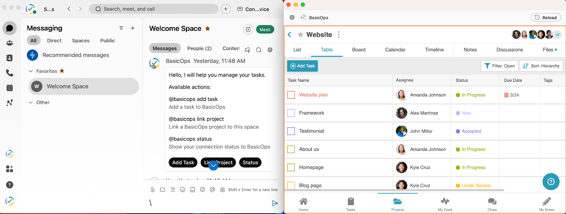Select the Welcome Space conversation
This screenshot has width=566, height=214.
83,86
